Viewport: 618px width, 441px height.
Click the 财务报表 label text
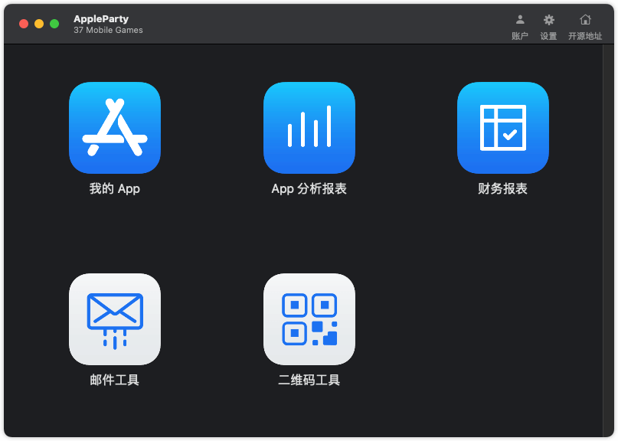[503, 189]
